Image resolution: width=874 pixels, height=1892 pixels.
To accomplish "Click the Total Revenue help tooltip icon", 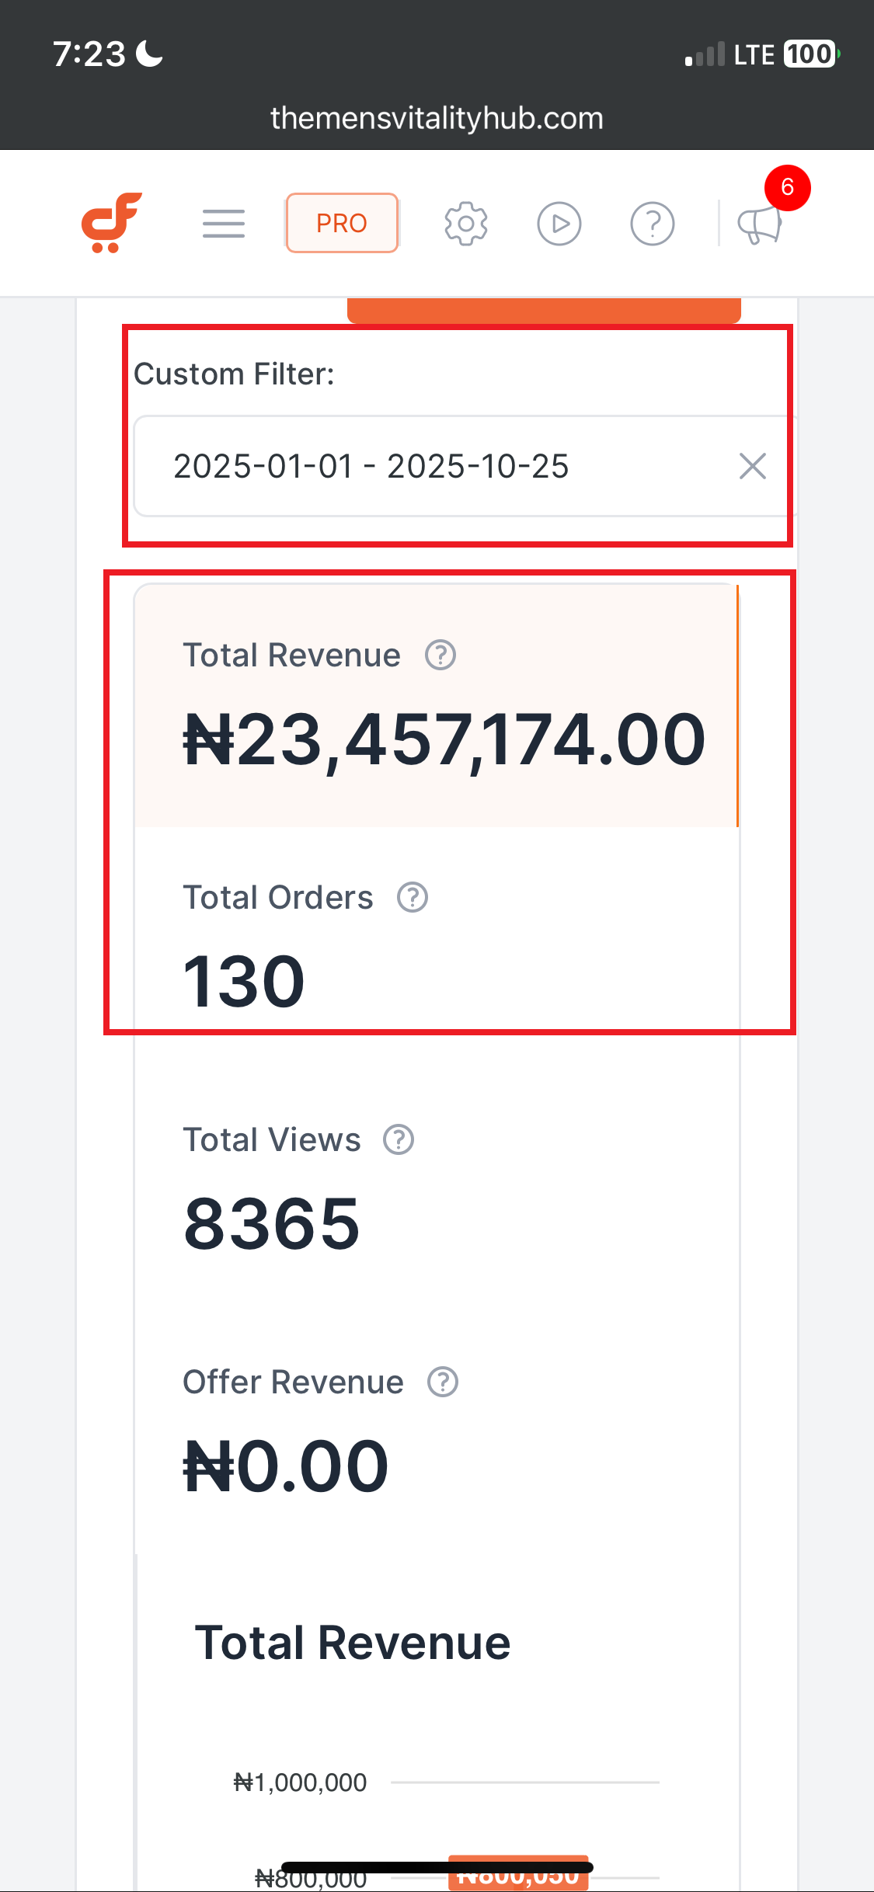I will (440, 655).
